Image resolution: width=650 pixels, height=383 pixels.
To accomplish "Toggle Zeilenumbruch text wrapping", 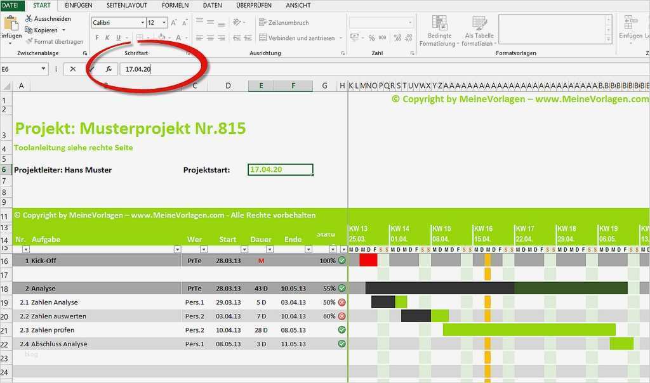I will click(284, 23).
